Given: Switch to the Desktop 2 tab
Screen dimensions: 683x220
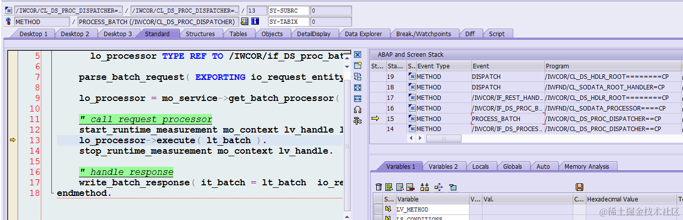Looking at the screenshot, I should pyautogui.click(x=75, y=34).
